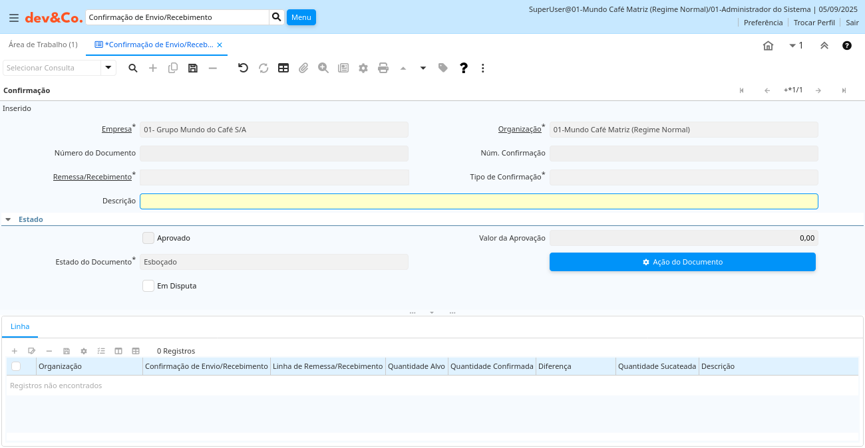This screenshot has width=865, height=448.
Task: Click the black Help question mark in toolbar
Action: (464, 68)
